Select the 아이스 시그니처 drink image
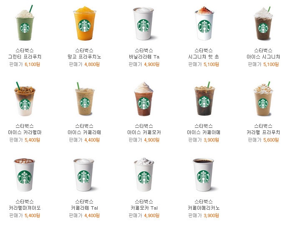 pyautogui.click(x=263, y=23)
